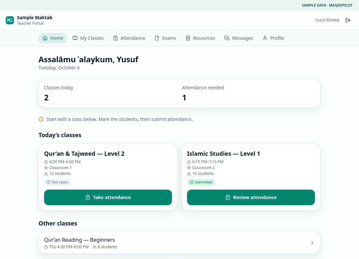Viewport: 359px width, 259px height.
Task: Open the Messages tab
Action: [239, 38]
